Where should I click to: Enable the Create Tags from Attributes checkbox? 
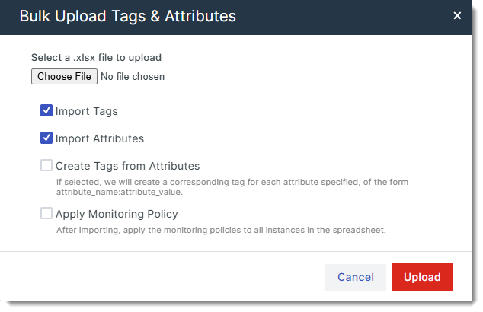tap(46, 165)
